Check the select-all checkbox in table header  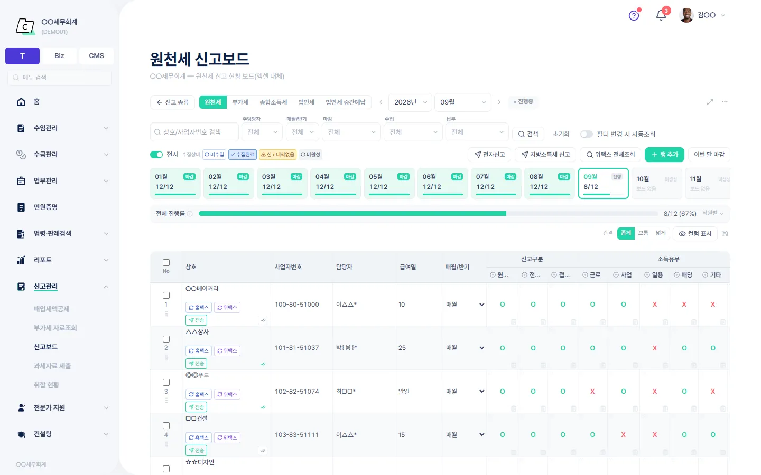pyautogui.click(x=166, y=262)
